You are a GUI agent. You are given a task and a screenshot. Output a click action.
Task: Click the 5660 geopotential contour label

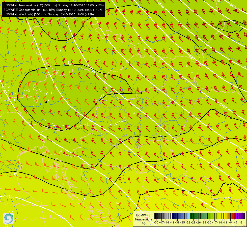161,5
